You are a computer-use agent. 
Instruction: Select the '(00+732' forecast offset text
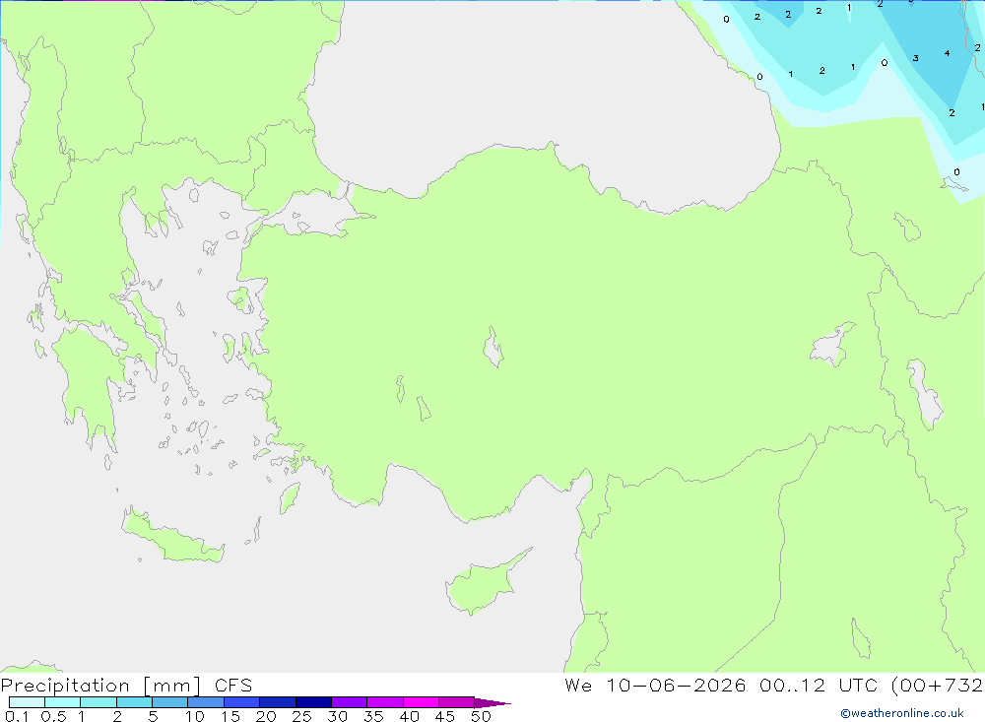pos(937,686)
